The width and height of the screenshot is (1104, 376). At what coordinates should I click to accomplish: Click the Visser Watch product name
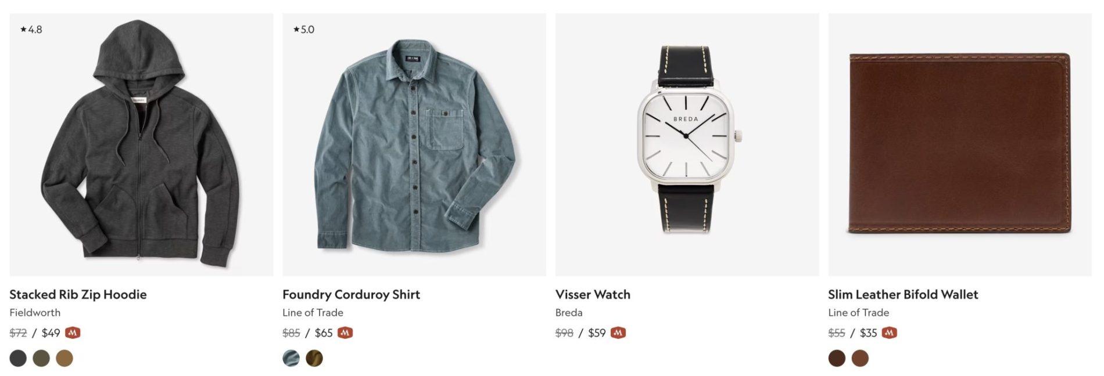coord(593,295)
